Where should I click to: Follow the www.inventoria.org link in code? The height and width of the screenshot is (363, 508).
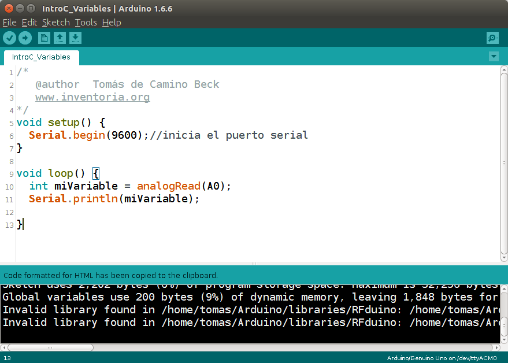[92, 97]
